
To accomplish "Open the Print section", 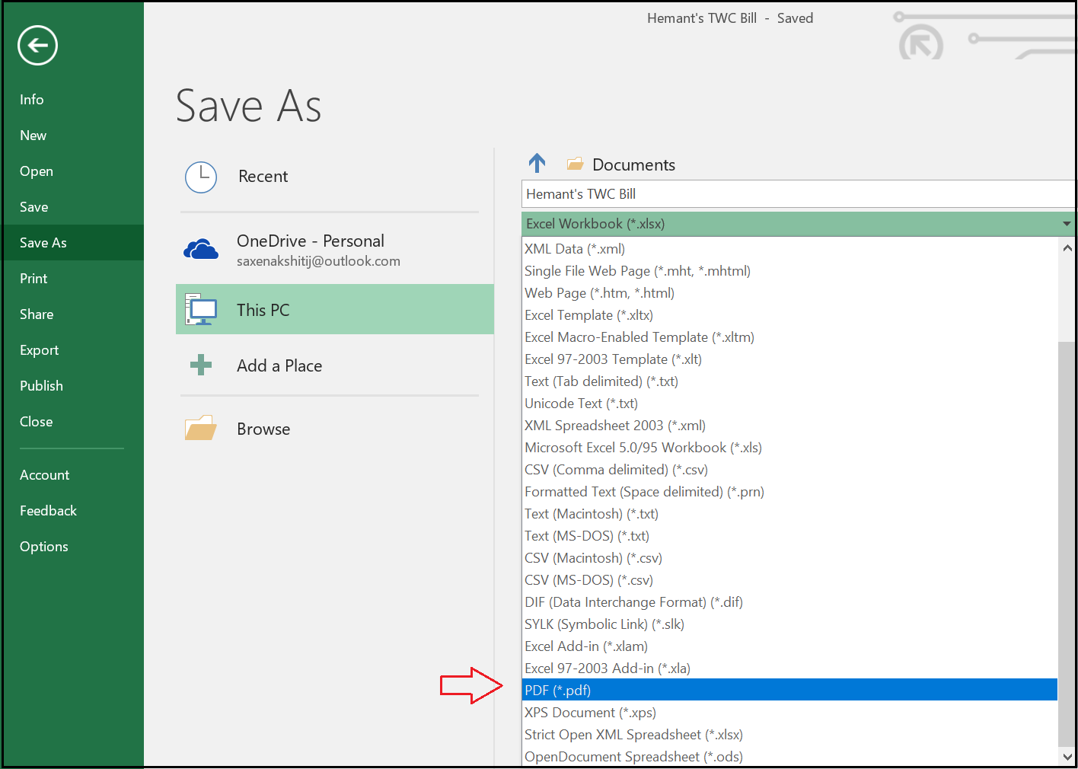I will point(33,278).
